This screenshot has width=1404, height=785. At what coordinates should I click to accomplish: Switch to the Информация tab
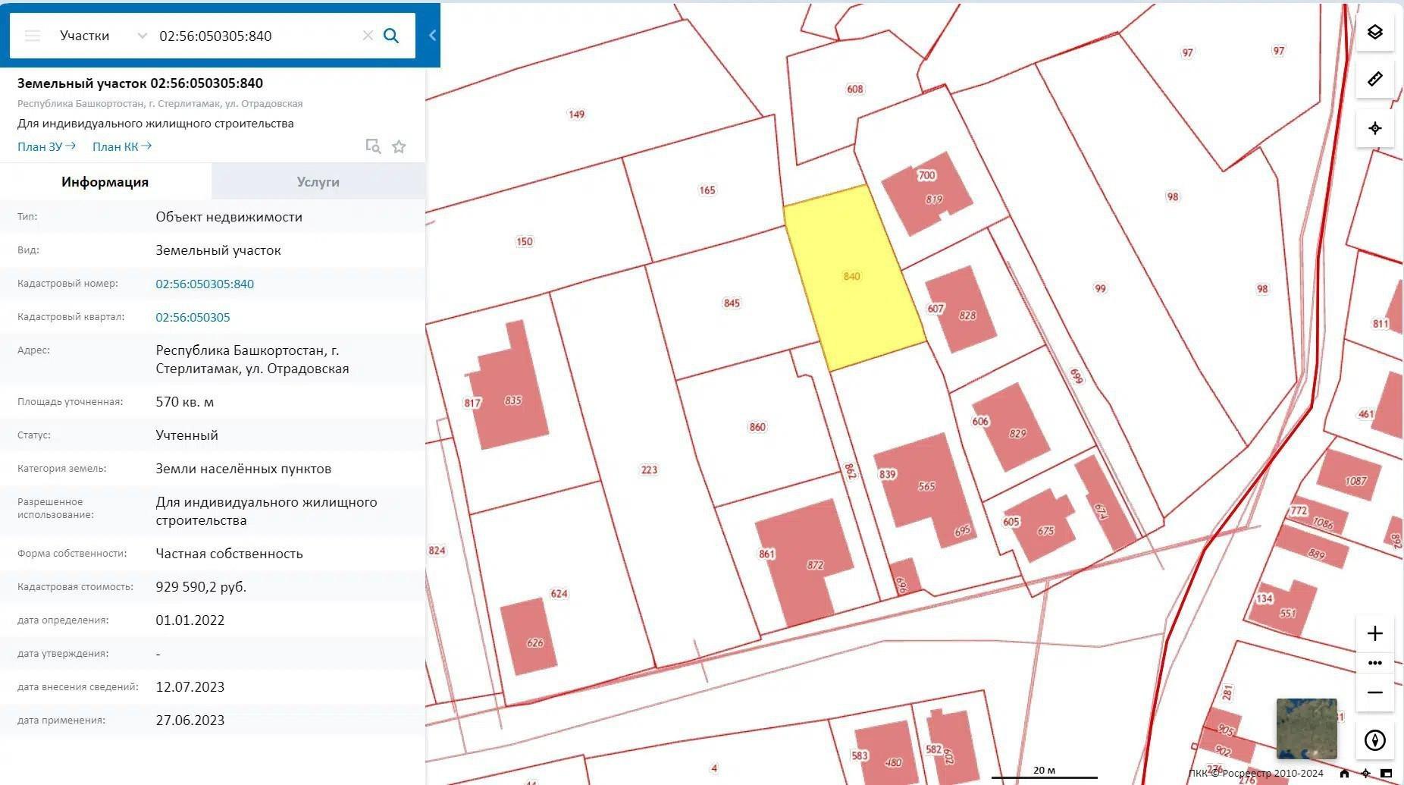click(105, 182)
